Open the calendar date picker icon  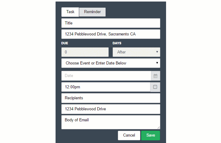tap(155, 76)
